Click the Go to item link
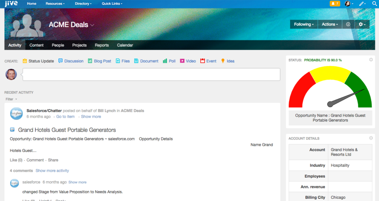This screenshot has height=201, width=379. pyautogui.click(x=65, y=117)
